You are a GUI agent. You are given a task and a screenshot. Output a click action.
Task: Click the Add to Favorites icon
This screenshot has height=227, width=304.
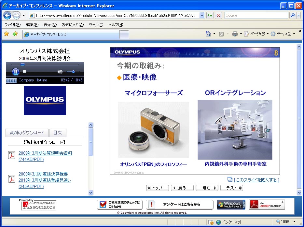point(15,34)
